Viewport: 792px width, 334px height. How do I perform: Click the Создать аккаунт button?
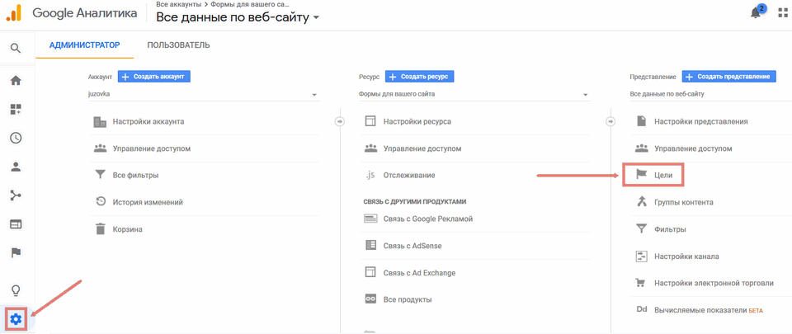pos(154,77)
